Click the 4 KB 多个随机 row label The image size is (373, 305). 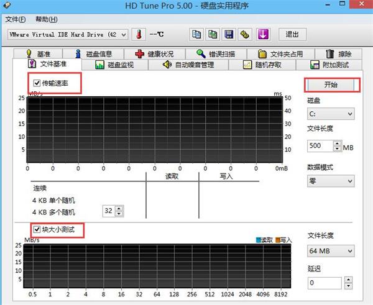[53, 212]
